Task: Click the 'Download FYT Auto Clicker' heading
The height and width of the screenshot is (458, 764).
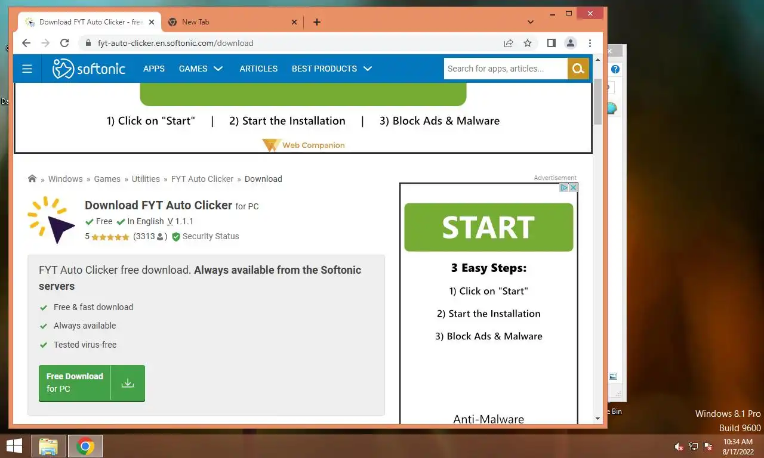Action: (159, 205)
